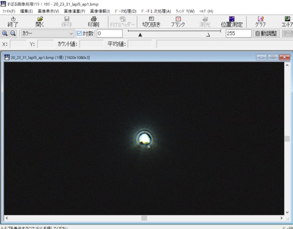
Task: Click the 平均値 (average value) field
Action: point(140,44)
